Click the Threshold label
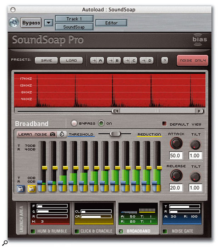The image size is (220, 248). click(81, 134)
